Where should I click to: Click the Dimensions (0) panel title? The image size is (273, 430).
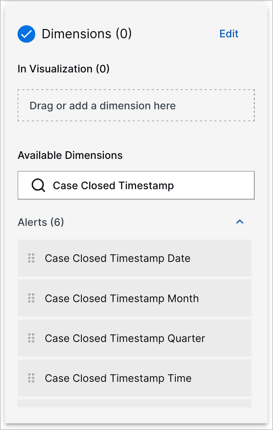click(x=87, y=34)
